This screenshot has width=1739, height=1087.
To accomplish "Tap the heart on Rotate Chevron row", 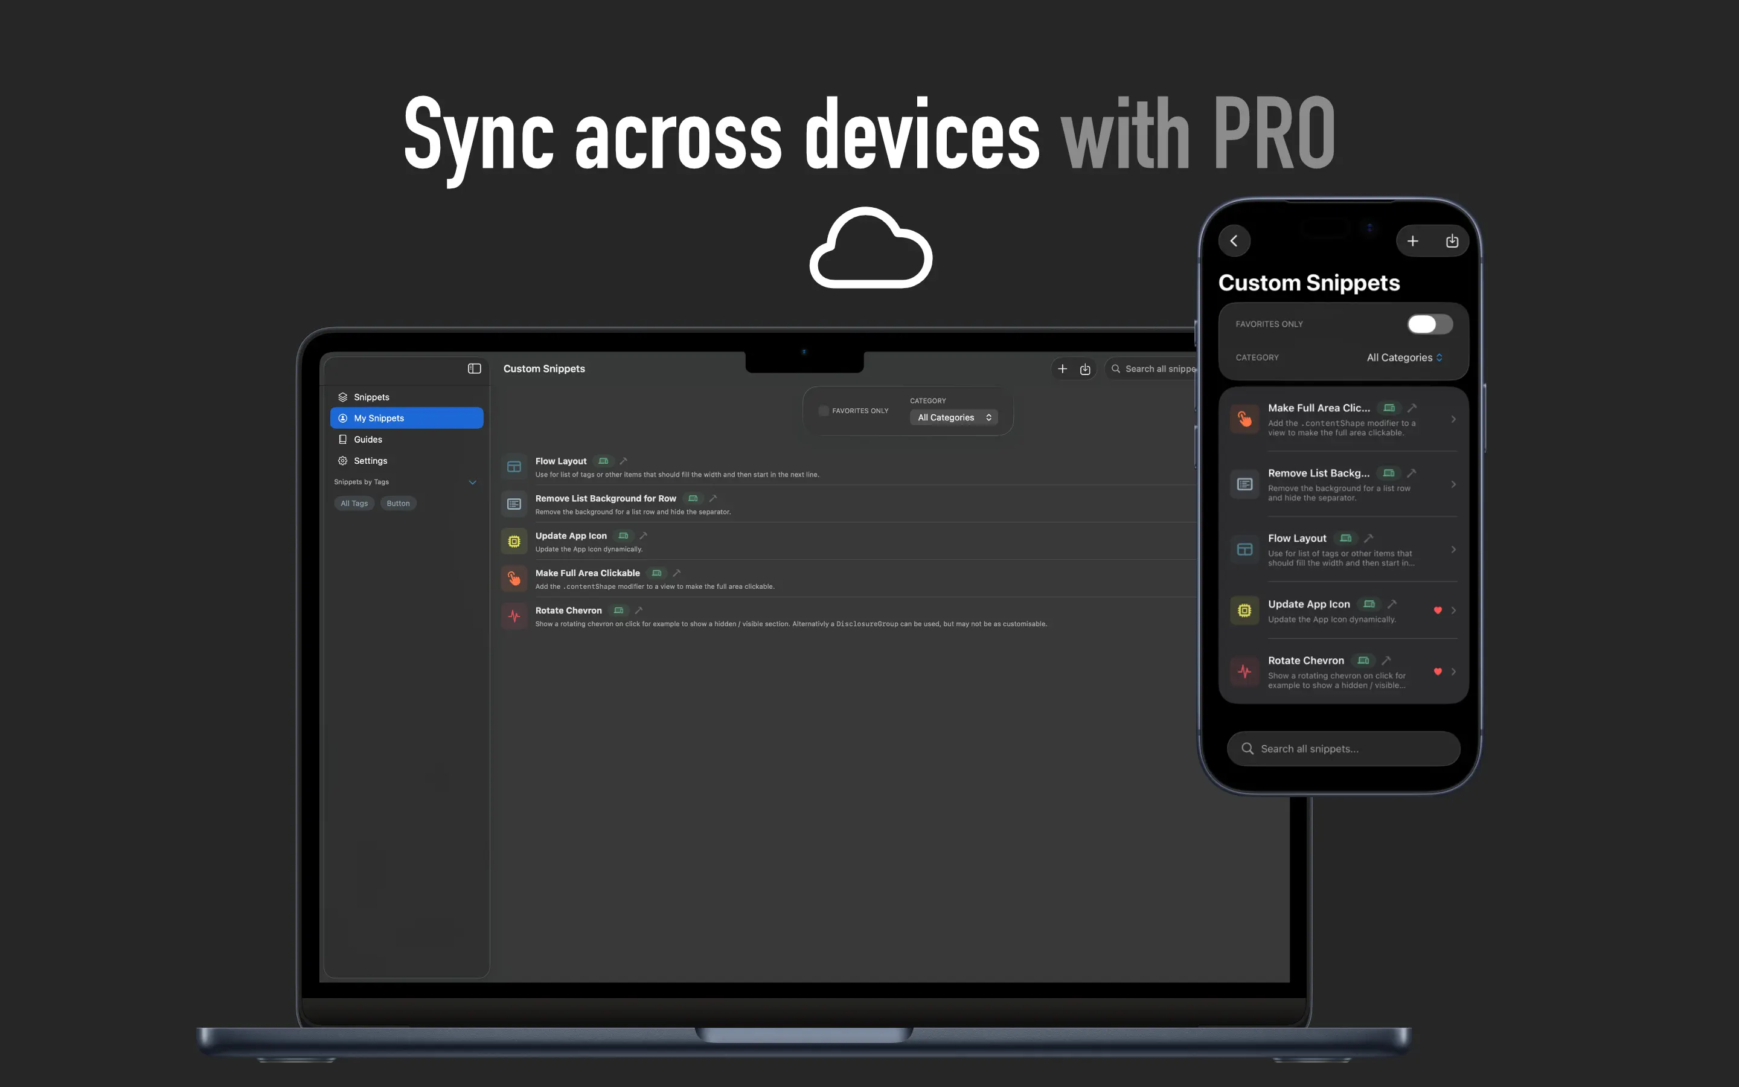I will (x=1438, y=672).
